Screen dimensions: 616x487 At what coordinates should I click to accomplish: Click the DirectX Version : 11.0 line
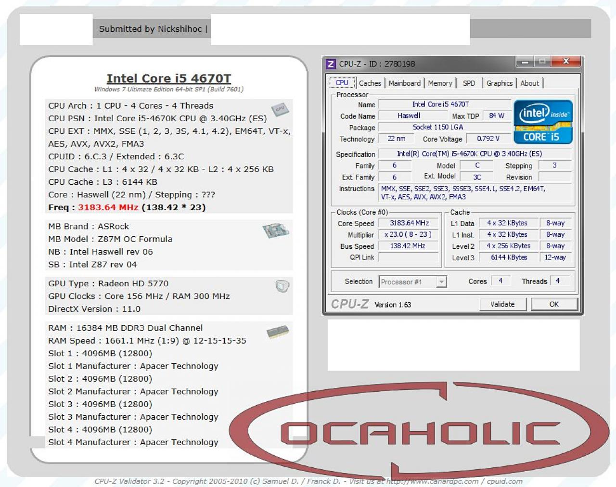pyautogui.click(x=94, y=309)
